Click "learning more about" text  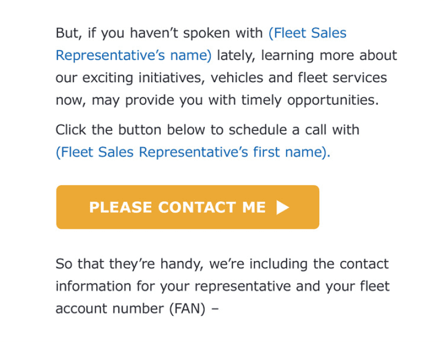(329, 55)
